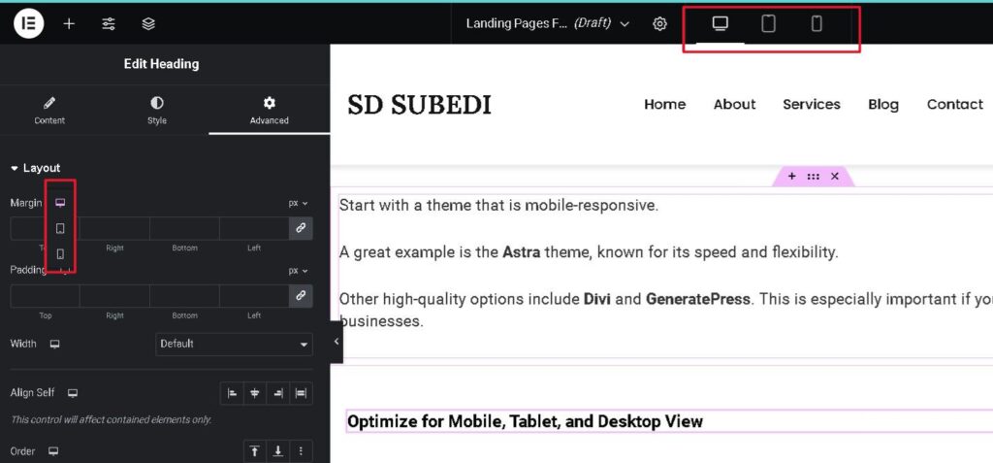Collapse the editor panel with side arrow
The image size is (993, 463).
click(x=336, y=342)
